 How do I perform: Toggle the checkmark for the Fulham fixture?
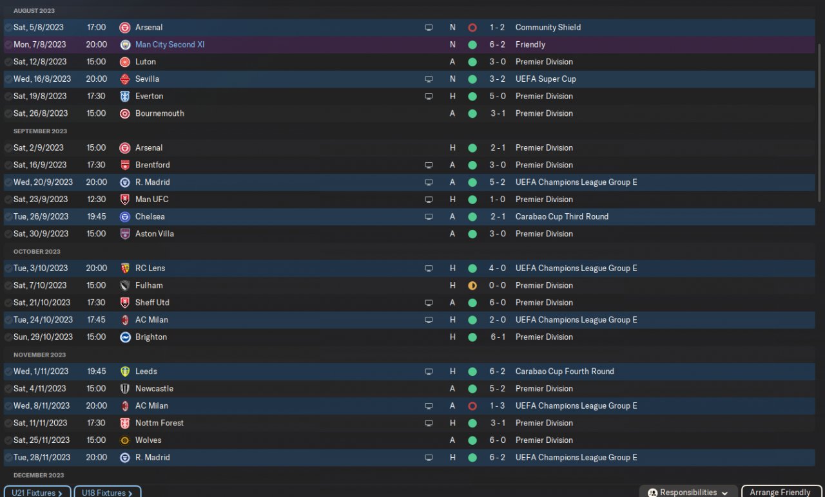(x=8, y=286)
